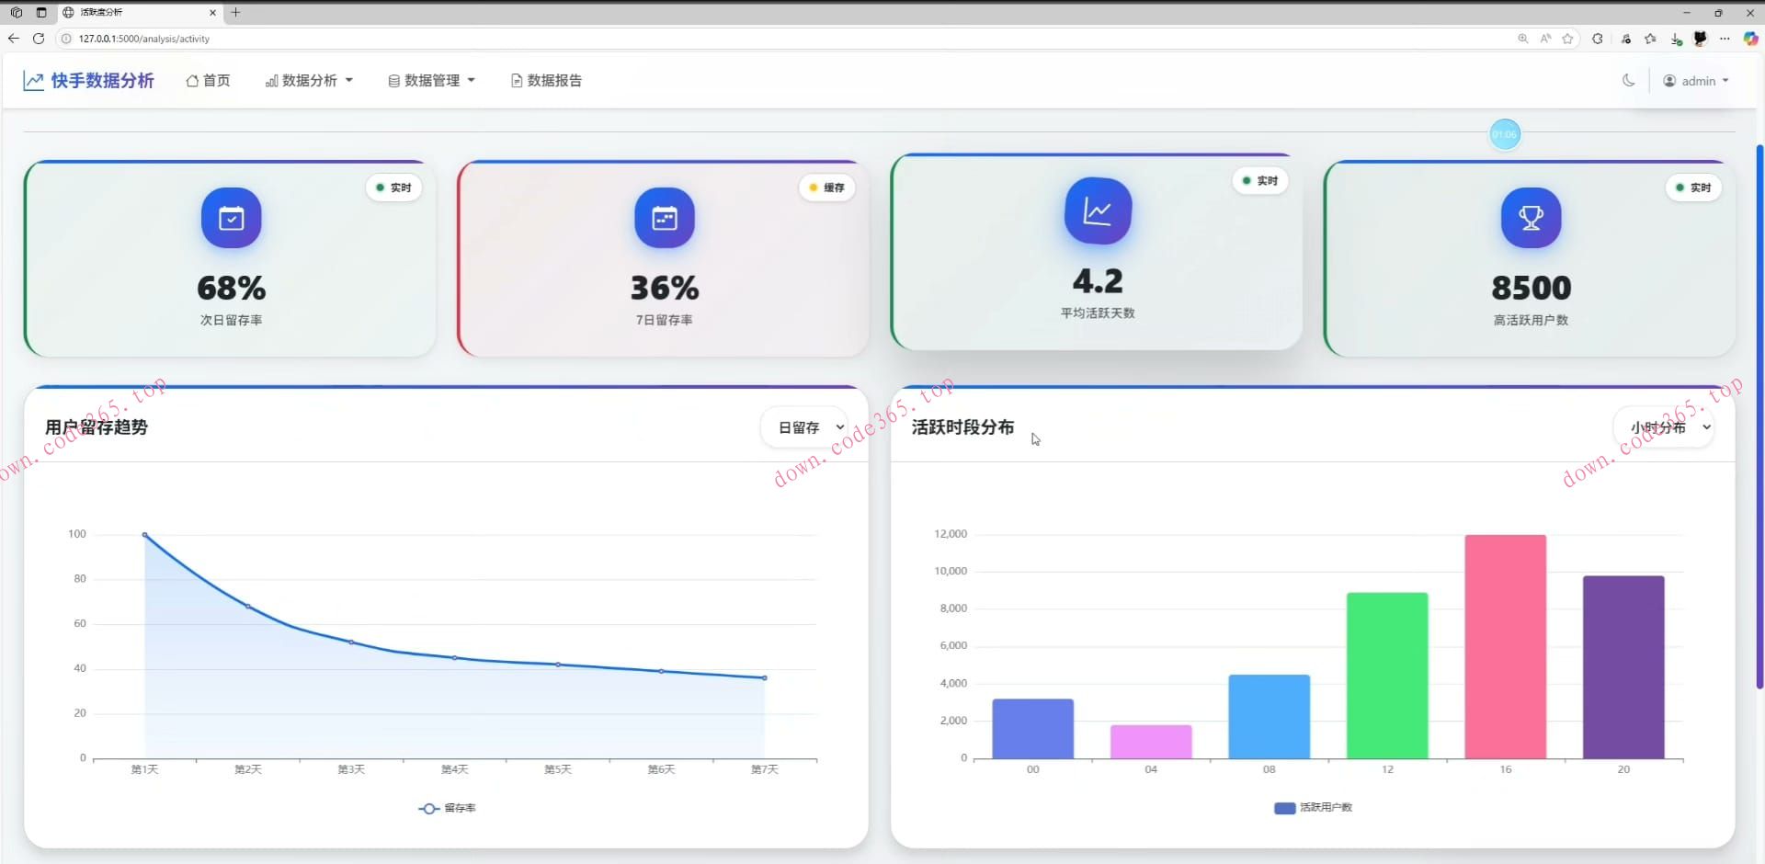Toggle the 活跃用户数 legend series
1765x864 pixels.
click(x=1313, y=808)
